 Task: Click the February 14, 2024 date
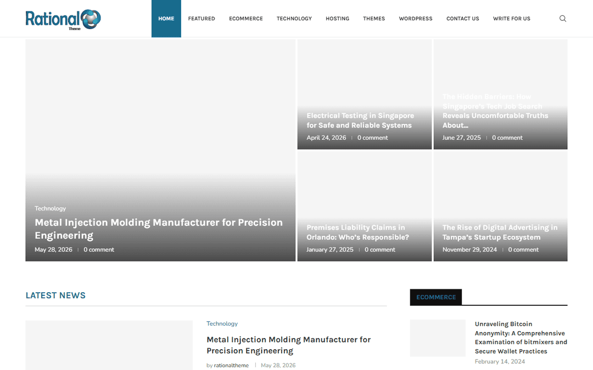coord(500,362)
